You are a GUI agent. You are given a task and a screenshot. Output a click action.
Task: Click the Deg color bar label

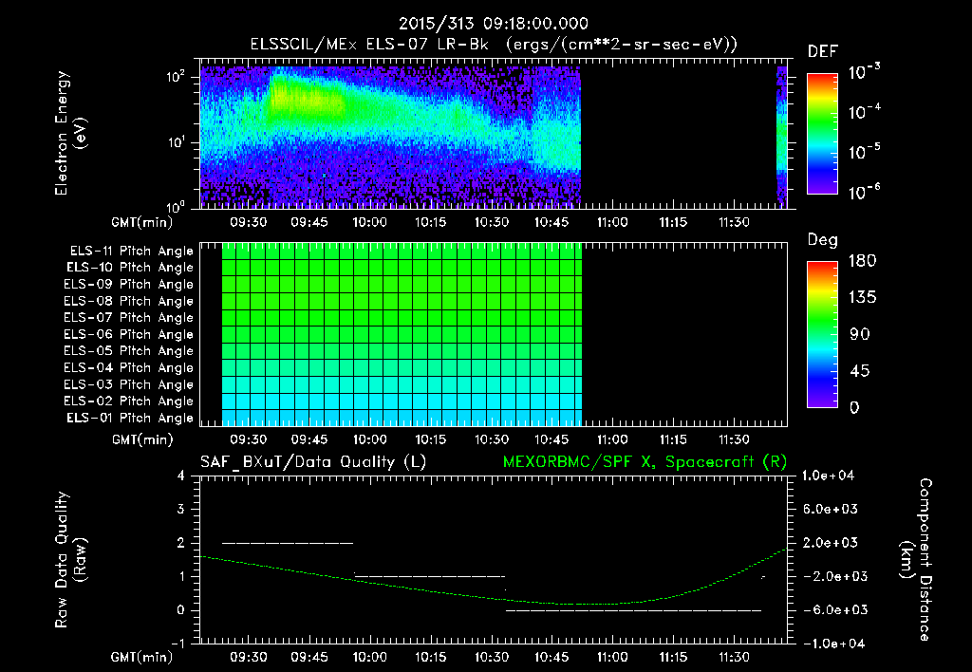coord(823,240)
